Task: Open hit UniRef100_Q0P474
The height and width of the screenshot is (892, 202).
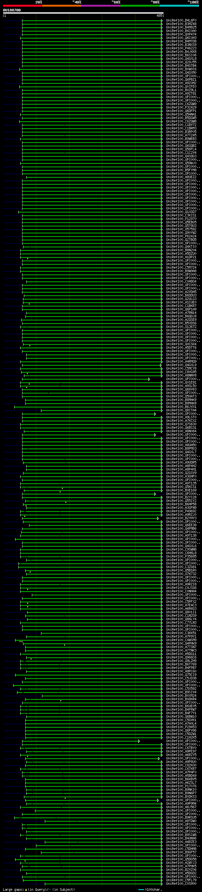Action: coord(181,34)
